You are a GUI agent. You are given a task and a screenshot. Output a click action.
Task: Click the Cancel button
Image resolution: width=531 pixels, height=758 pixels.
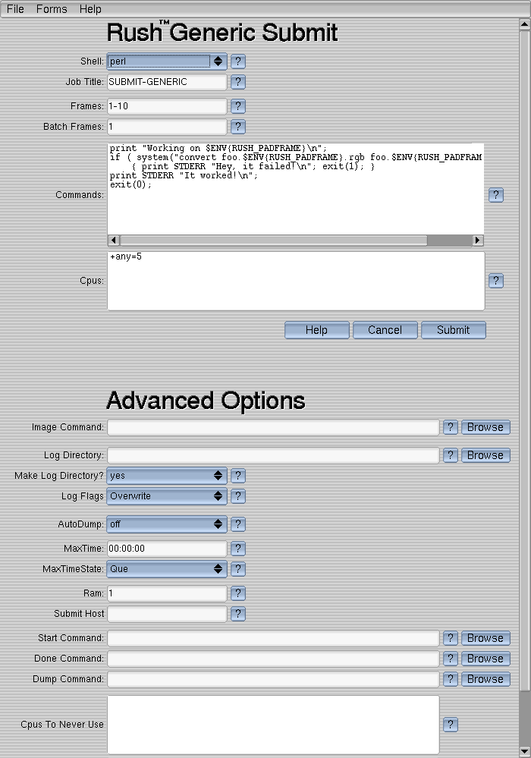coord(385,330)
